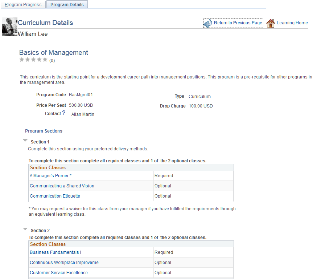317x280 pixels.
Task: Select the Communication Etiquette optional class
Action: coord(55,196)
